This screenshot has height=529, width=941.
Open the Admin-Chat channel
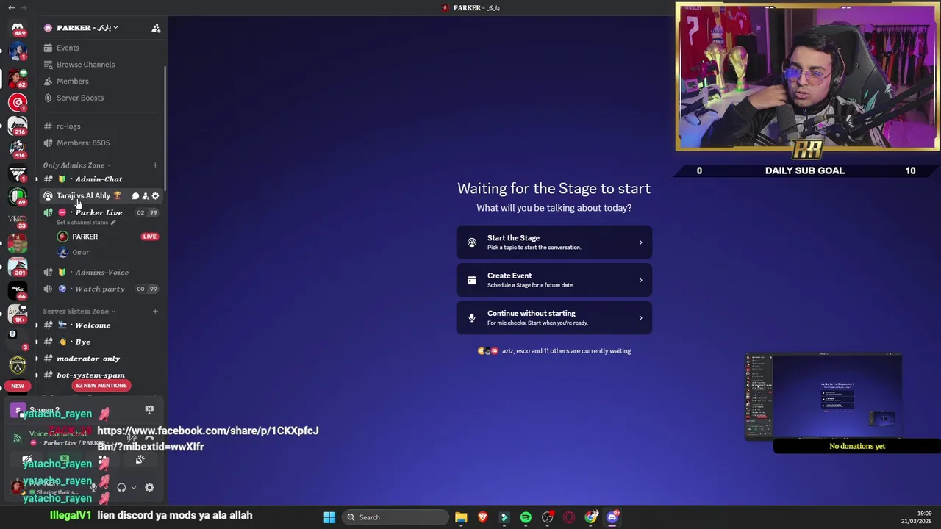(x=98, y=179)
